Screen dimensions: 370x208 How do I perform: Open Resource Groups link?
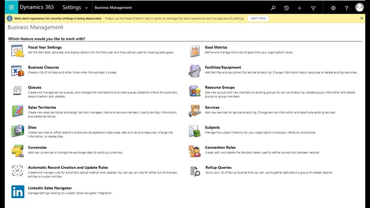pos(220,87)
